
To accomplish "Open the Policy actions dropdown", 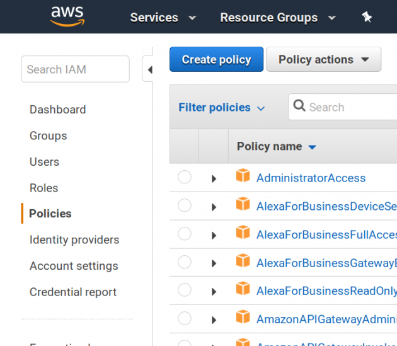I will tap(323, 59).
